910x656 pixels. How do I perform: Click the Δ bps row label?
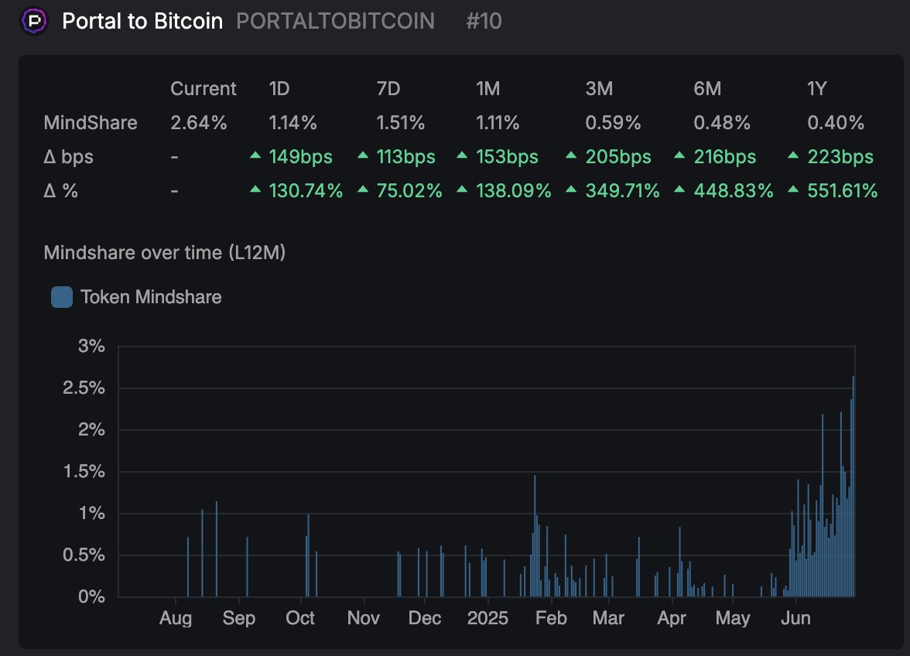pyautogui.click(x=68, y=156)
